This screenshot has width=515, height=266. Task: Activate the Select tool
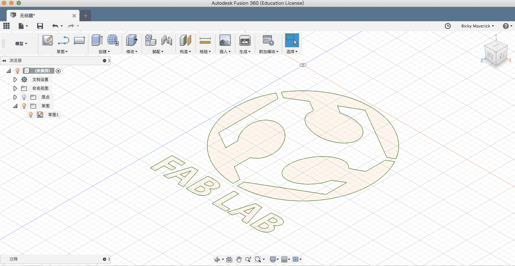pyautogui.click(x=292, y=40)
